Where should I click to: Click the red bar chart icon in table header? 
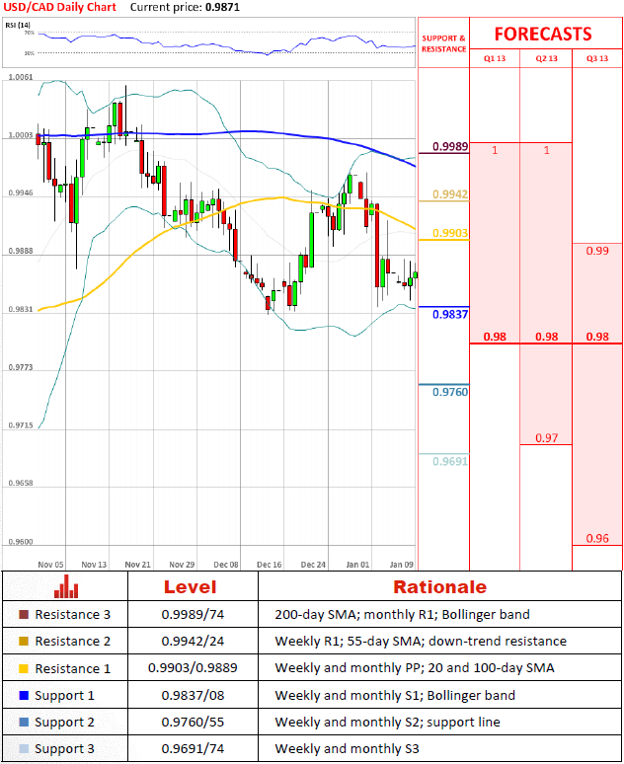[66, 586]
